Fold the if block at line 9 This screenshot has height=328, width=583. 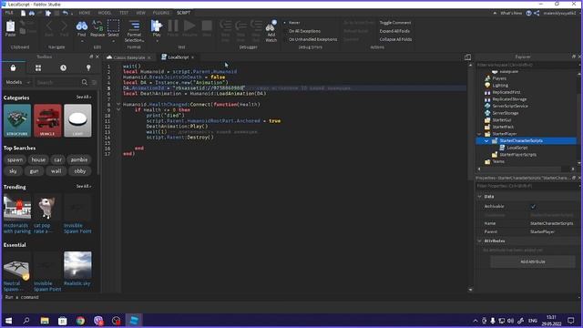[118, 109]
